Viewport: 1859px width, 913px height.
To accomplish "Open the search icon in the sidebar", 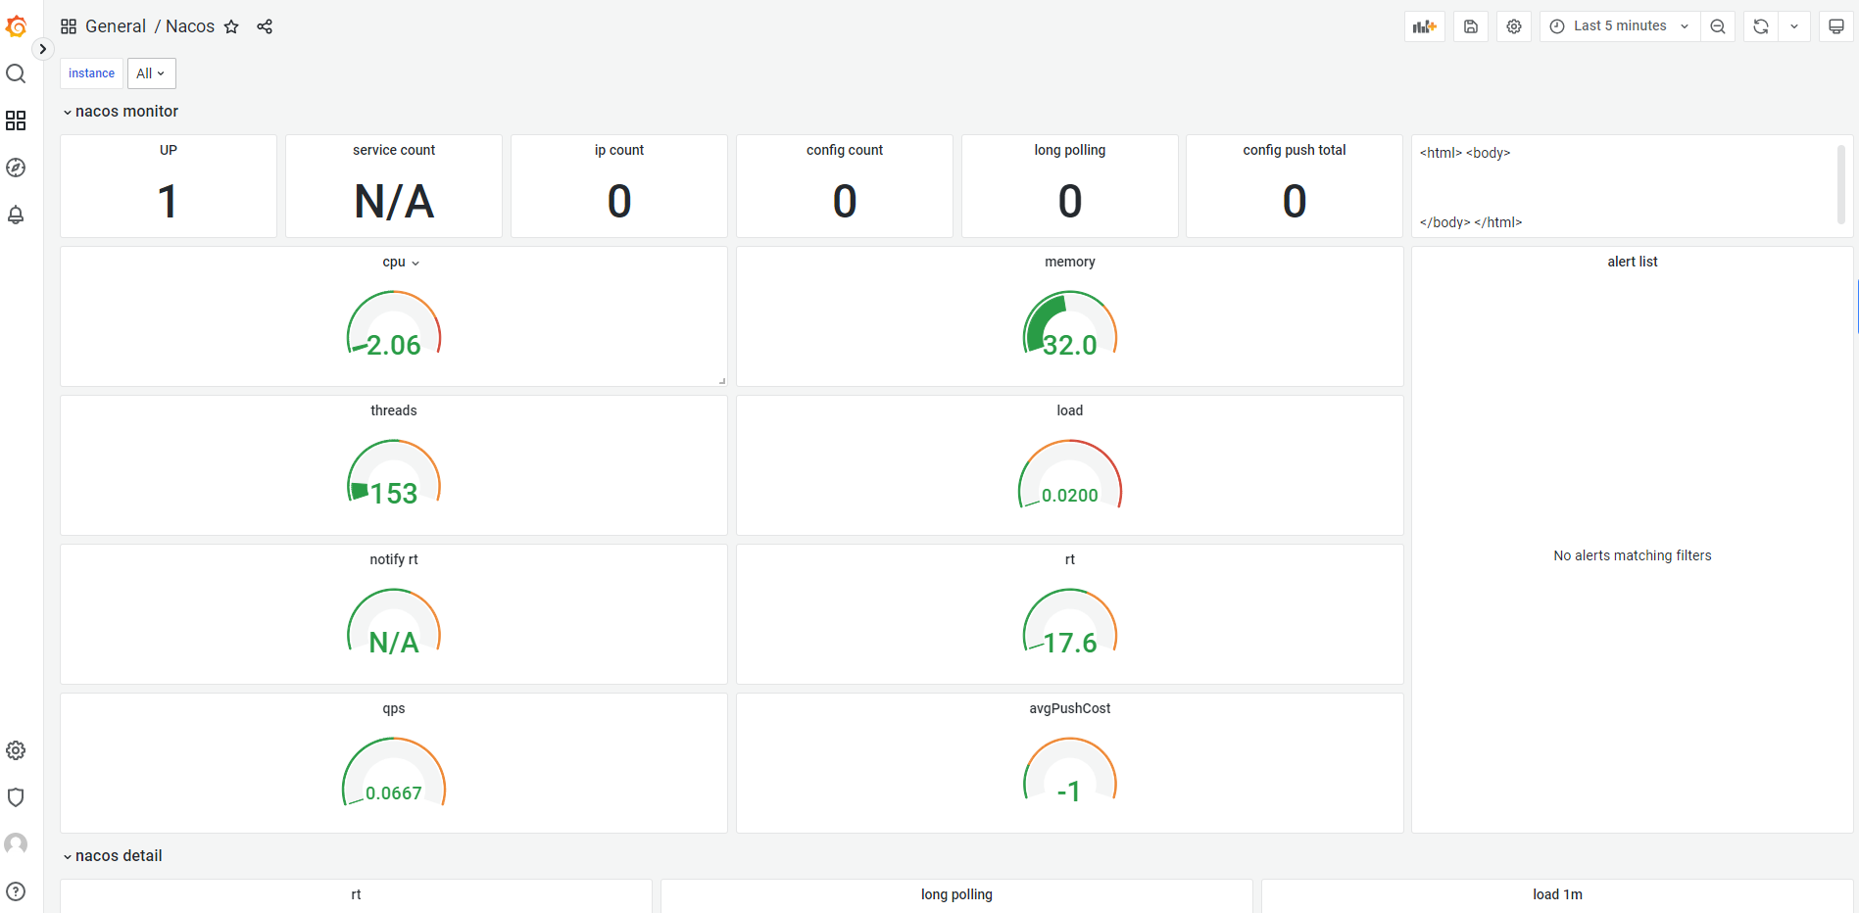I will [x=16, y=73].
